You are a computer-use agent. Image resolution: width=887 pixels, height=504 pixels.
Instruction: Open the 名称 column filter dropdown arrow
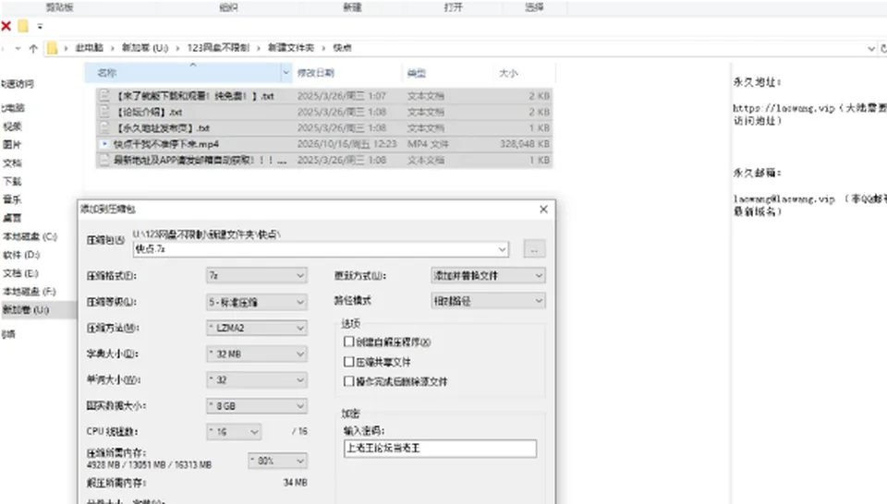[x=286, y=73]
